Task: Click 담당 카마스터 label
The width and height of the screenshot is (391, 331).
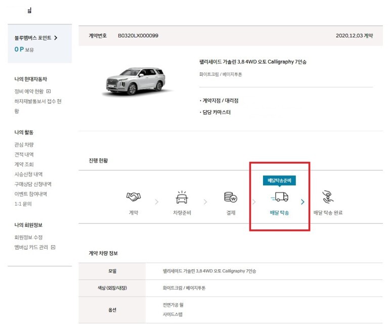Action: [216, 112]
